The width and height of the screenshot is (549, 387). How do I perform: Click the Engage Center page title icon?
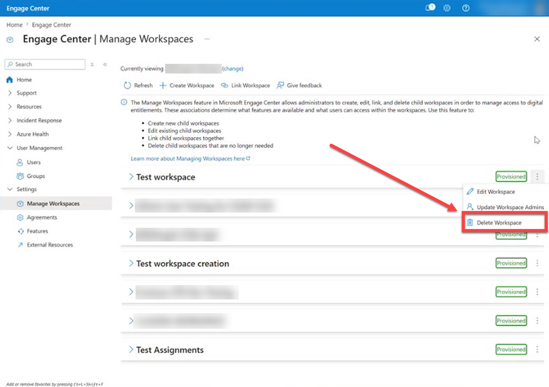[x=10, y=40]
